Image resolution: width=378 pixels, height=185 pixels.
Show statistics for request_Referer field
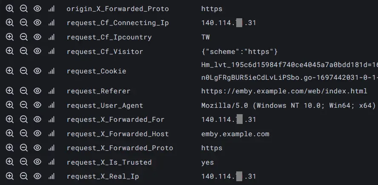point(52,91)
